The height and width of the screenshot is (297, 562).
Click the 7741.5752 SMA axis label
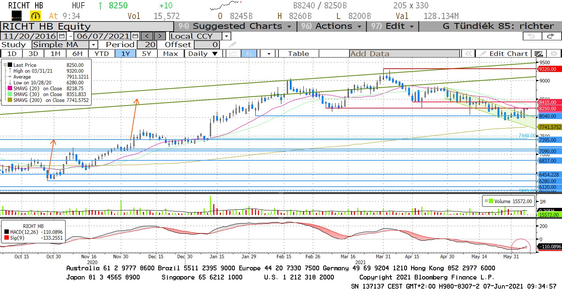[x=550, y=127]
